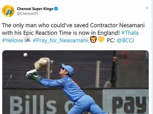The image size is (153, 114).
Task: Open the Chennai Super Kings profile avatar
Action: click(x=8, y=11)
